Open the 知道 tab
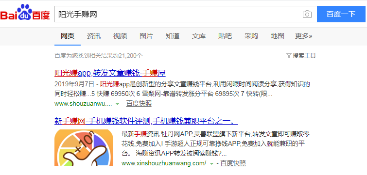Viewport: 367px width, 175px height. click(173, 36)
